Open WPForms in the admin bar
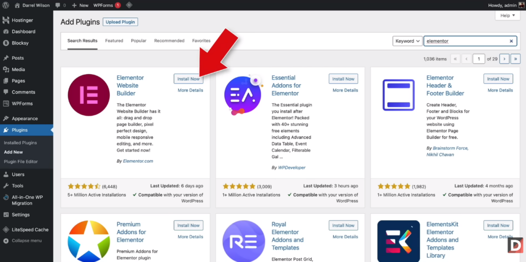 click(107, 5)
